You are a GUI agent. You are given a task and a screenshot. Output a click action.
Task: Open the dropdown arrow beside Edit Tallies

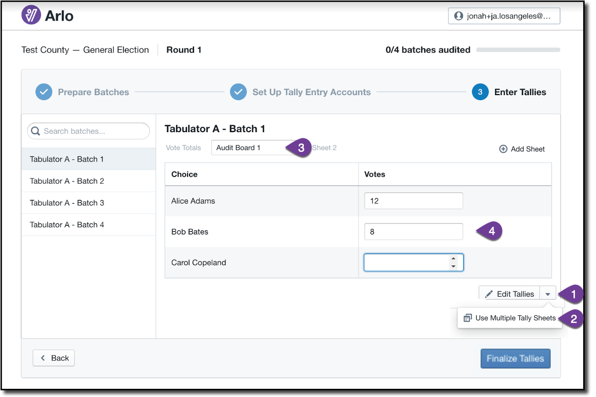548,294
